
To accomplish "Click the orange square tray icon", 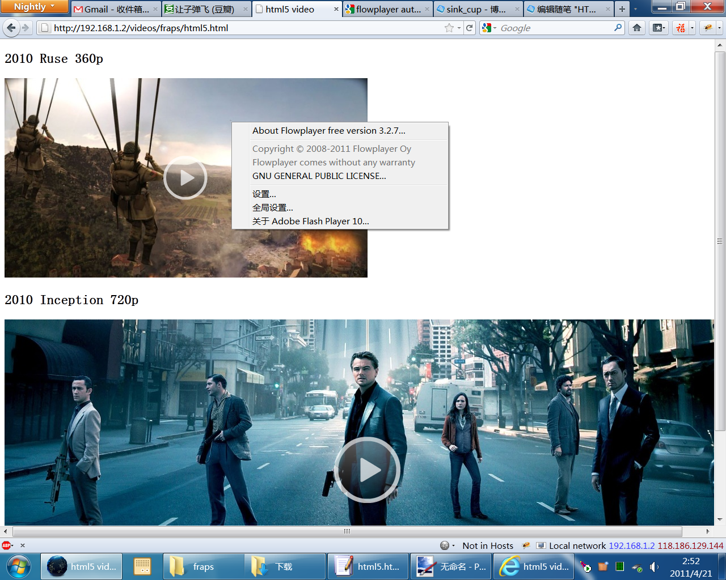I will 603,566.
